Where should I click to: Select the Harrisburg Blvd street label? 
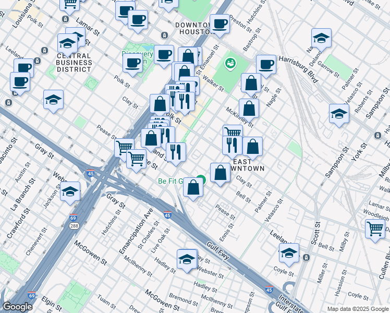[x=298, y=69]
